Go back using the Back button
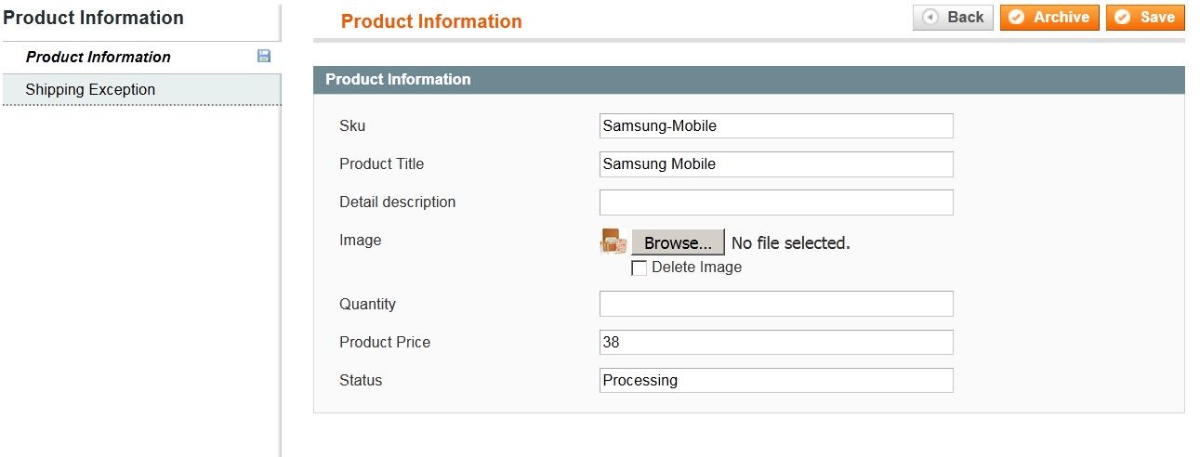Image resolution: width=1200 pixels, height=457 pixels. pyautogui.click(x=953, y=18)
